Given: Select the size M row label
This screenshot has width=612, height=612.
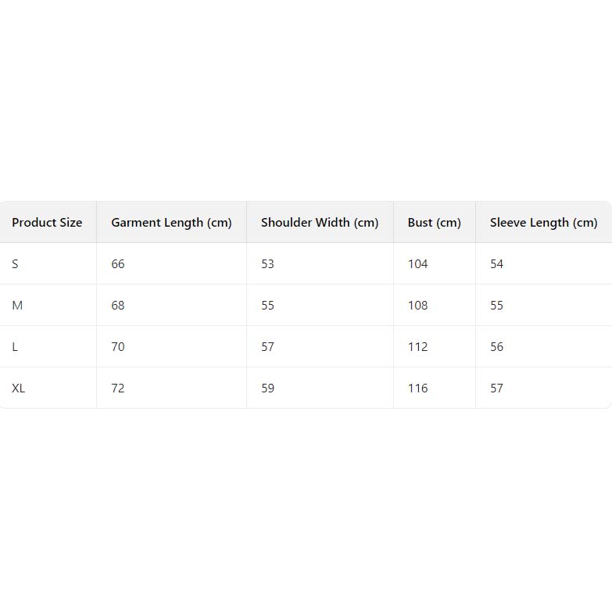Looking at the screenshot, I should (x=17, y=306).
